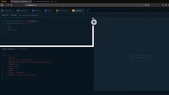Go to browser home page
The image size is (169, 95).
coord(11,5)
